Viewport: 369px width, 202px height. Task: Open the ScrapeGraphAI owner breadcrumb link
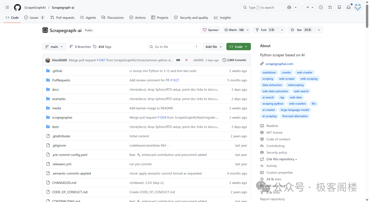(35, 7)
